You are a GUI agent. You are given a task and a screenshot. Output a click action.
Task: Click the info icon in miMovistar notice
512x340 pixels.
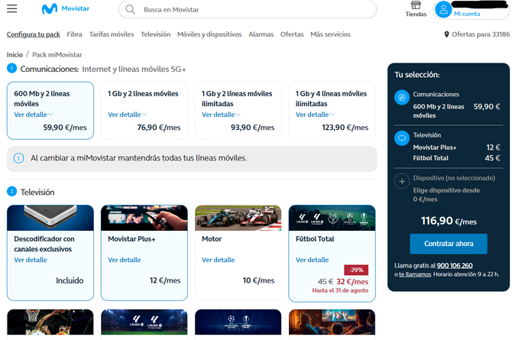tap(19, 158)
